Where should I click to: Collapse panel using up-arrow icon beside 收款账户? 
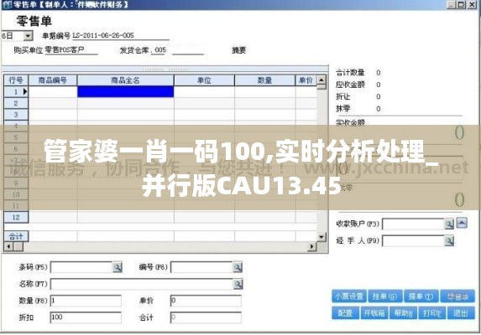click(x=462, y=223)
